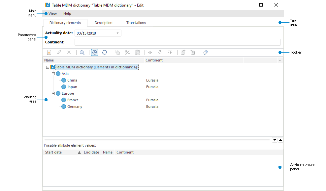
Task: Move the selected element up
Action: click(x=150, y=52)
